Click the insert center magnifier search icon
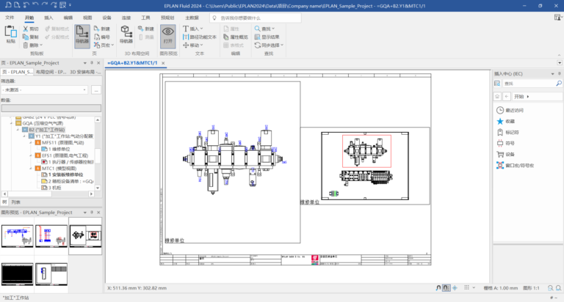This screenshot has width=564, height=302. tap(559, 84)
